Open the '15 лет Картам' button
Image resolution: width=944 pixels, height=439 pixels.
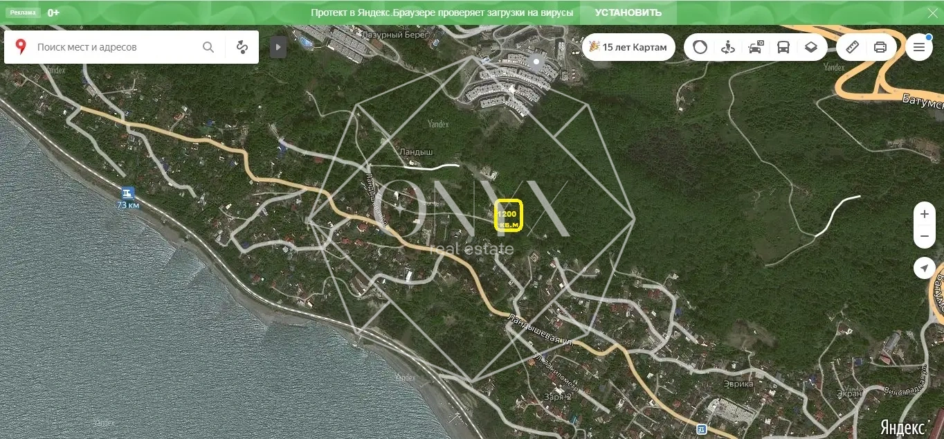click(x=628, y=47)
